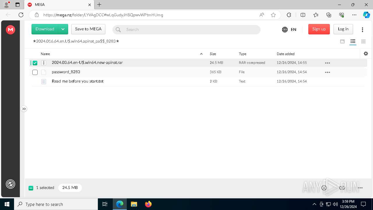The image size is (373, 210).
Task: Select Read me before you start.txt
Action: pos(78,81)
